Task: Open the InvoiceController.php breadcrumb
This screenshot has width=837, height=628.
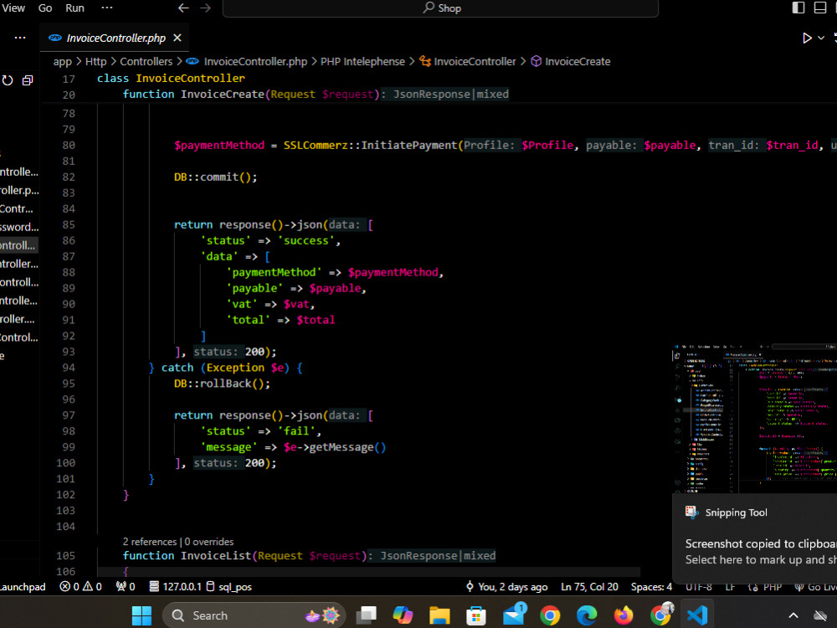Action: point(255,61)
